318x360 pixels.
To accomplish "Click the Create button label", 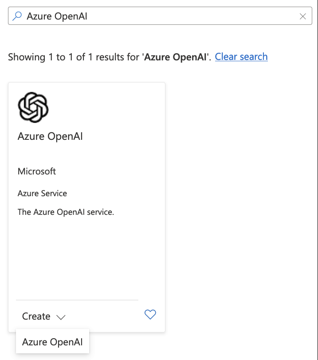I will [36, 316].
